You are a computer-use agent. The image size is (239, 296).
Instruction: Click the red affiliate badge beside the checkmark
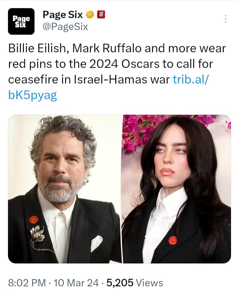pos(101,15)
